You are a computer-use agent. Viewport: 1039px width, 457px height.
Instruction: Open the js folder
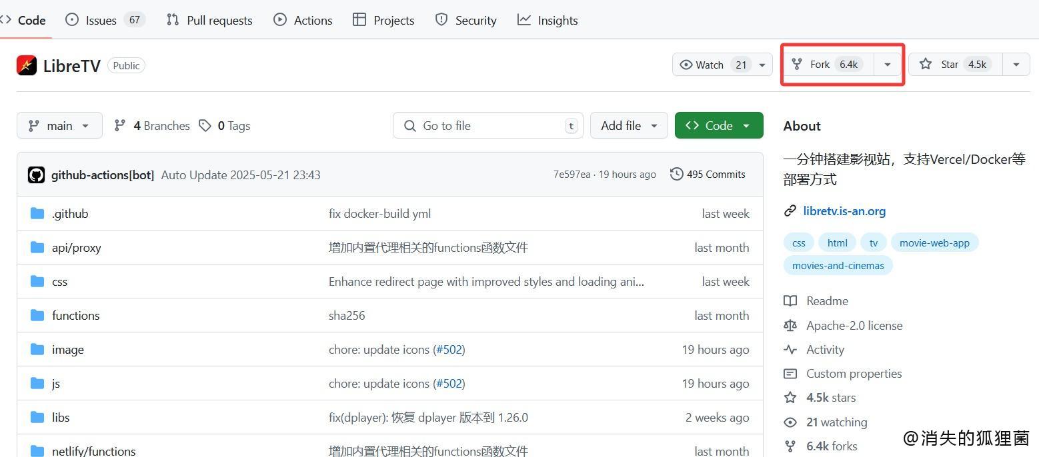pos(56,383)
